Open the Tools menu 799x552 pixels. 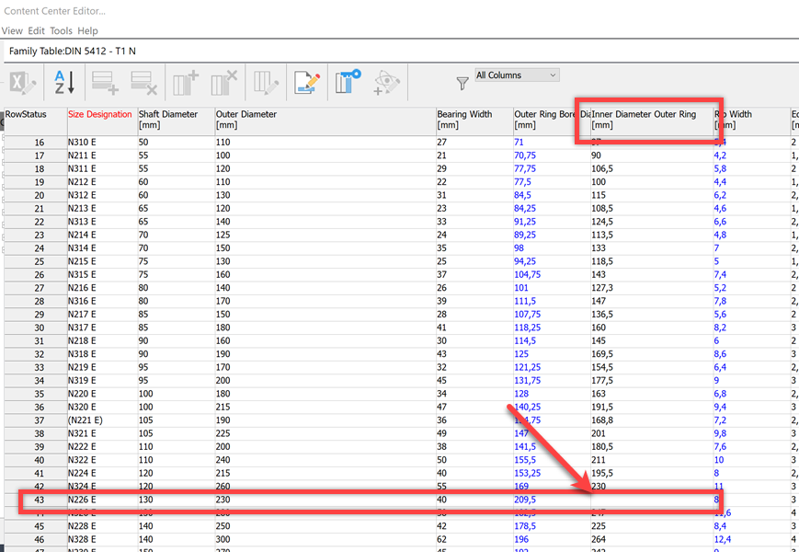pyautogui.click(x=61, y=30)
